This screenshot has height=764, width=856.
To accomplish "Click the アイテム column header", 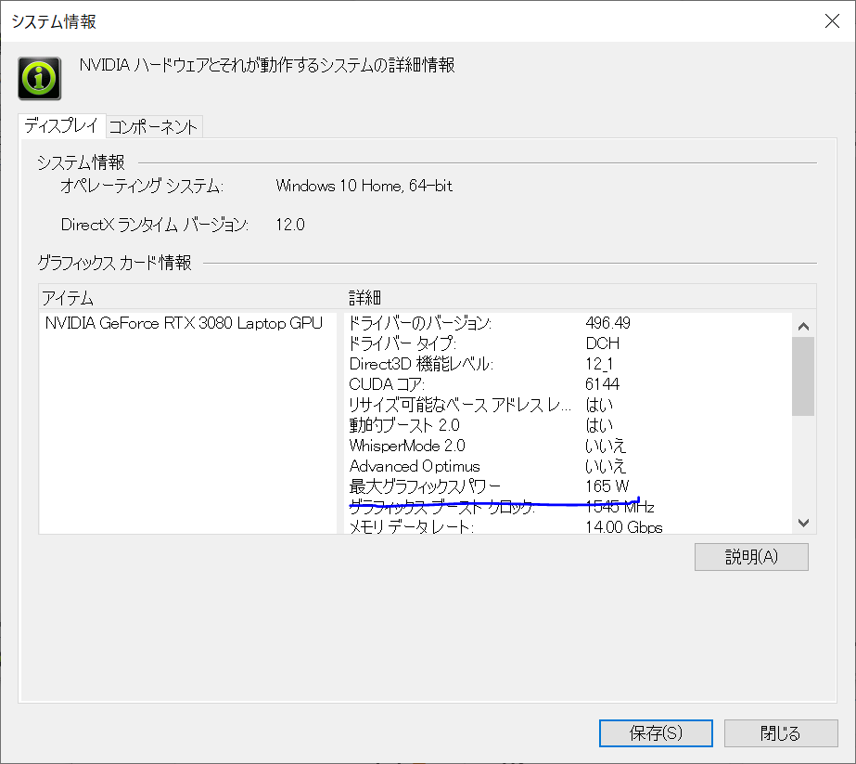I will click(68, 298).
